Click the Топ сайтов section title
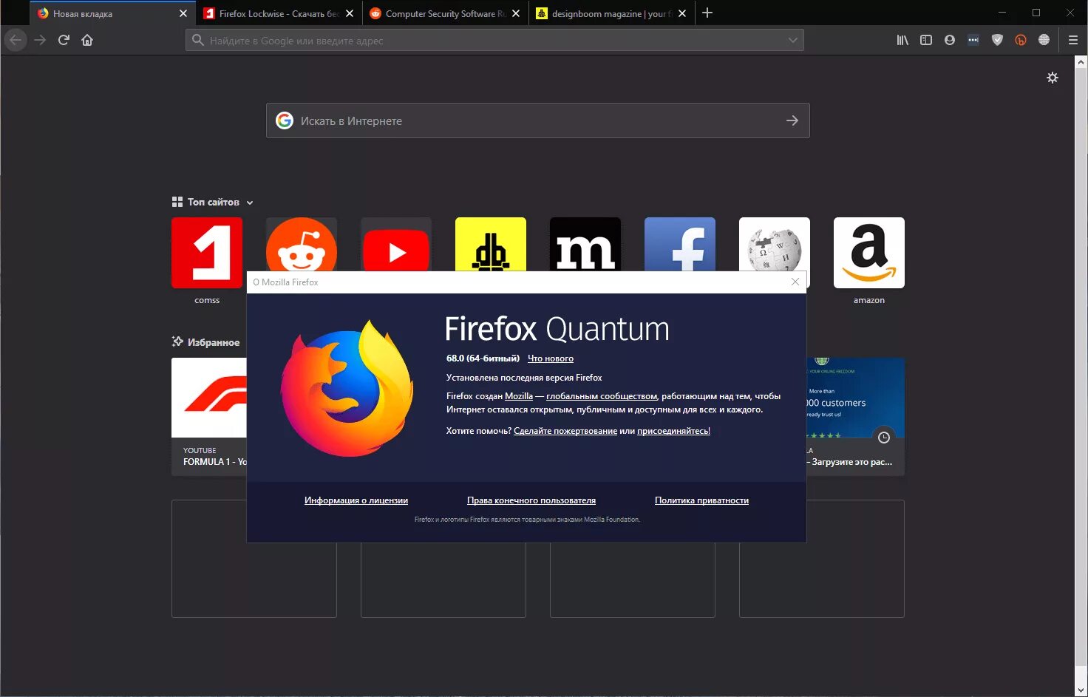This screenshot has height=697, width=1088. click(214, 202)
